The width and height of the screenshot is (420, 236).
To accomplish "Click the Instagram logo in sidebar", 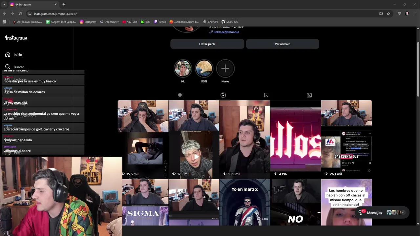I will click(16, 38).
